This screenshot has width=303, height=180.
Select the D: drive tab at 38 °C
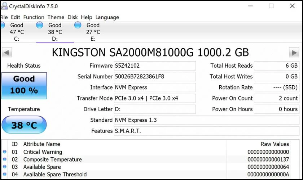[x=55, y=32]
